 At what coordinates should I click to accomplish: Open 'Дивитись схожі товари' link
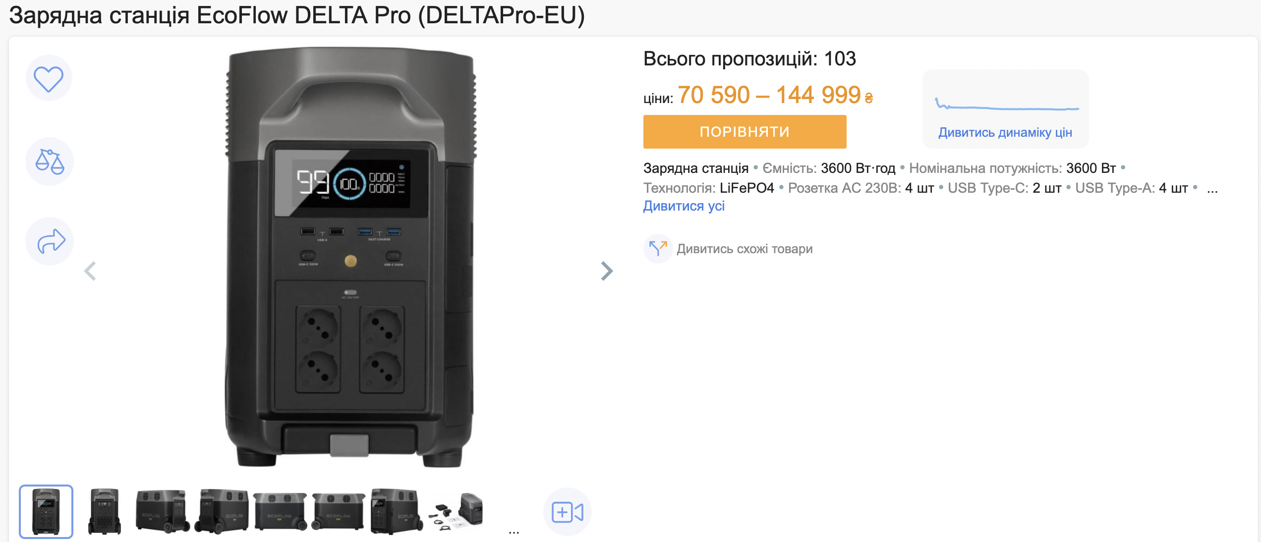(745, 249)
